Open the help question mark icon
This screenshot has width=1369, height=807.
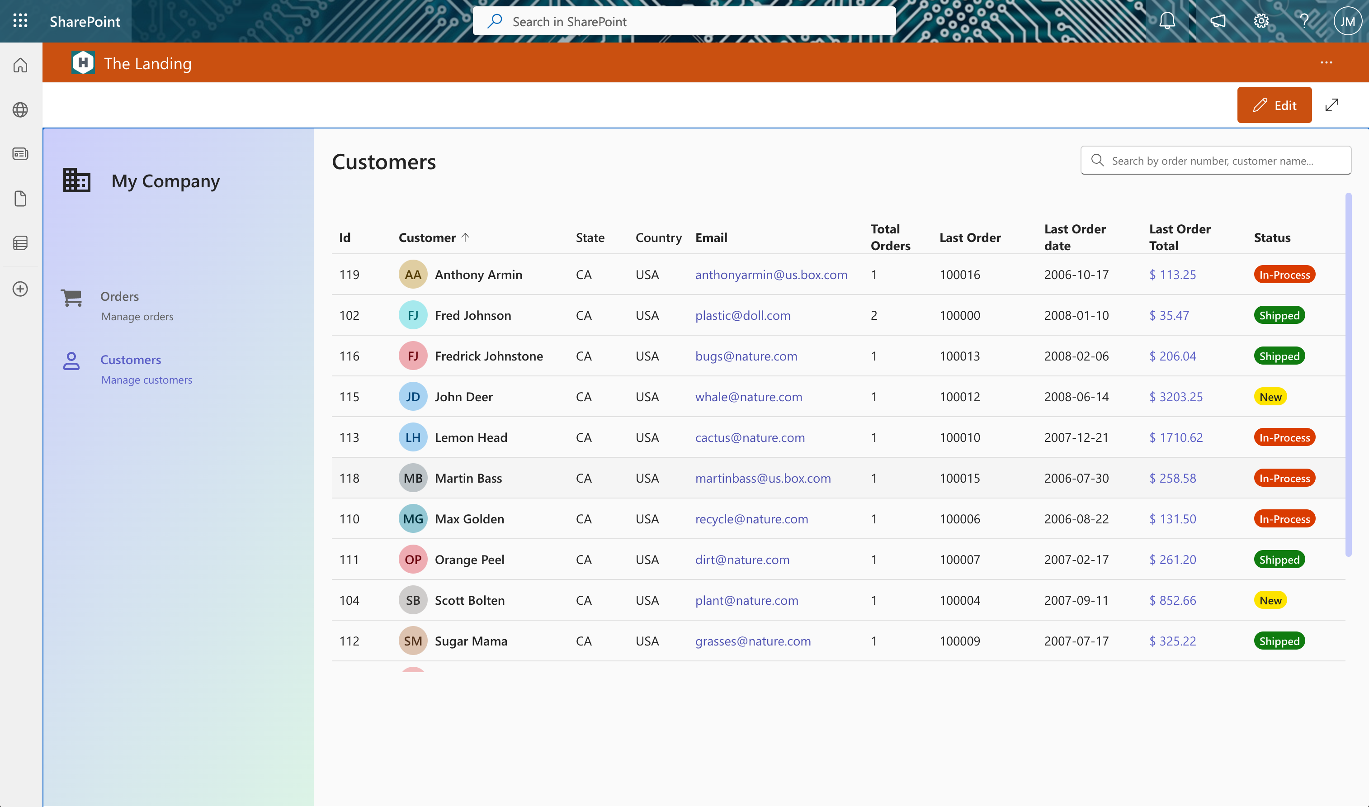tap(1304, 21)
